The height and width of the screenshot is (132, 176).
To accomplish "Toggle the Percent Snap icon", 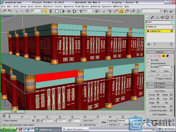I will tap(127, 11).
